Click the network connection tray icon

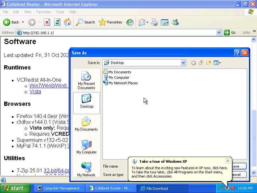pos(221,188)
